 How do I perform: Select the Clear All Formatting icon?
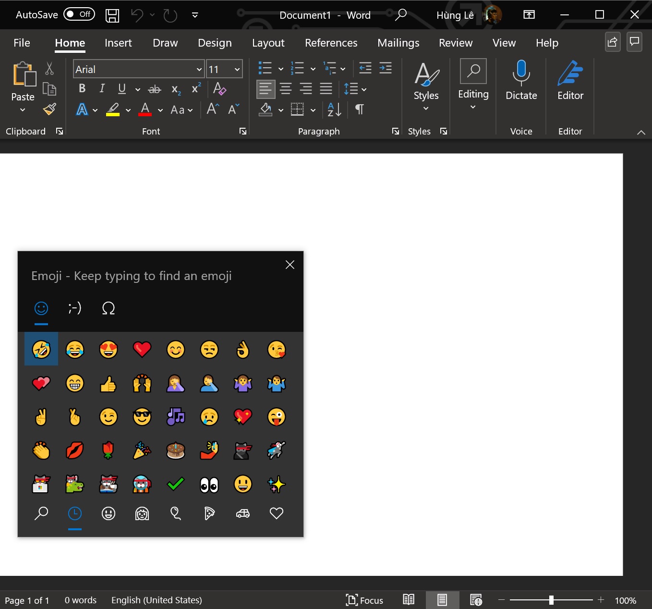click(219, 89)
